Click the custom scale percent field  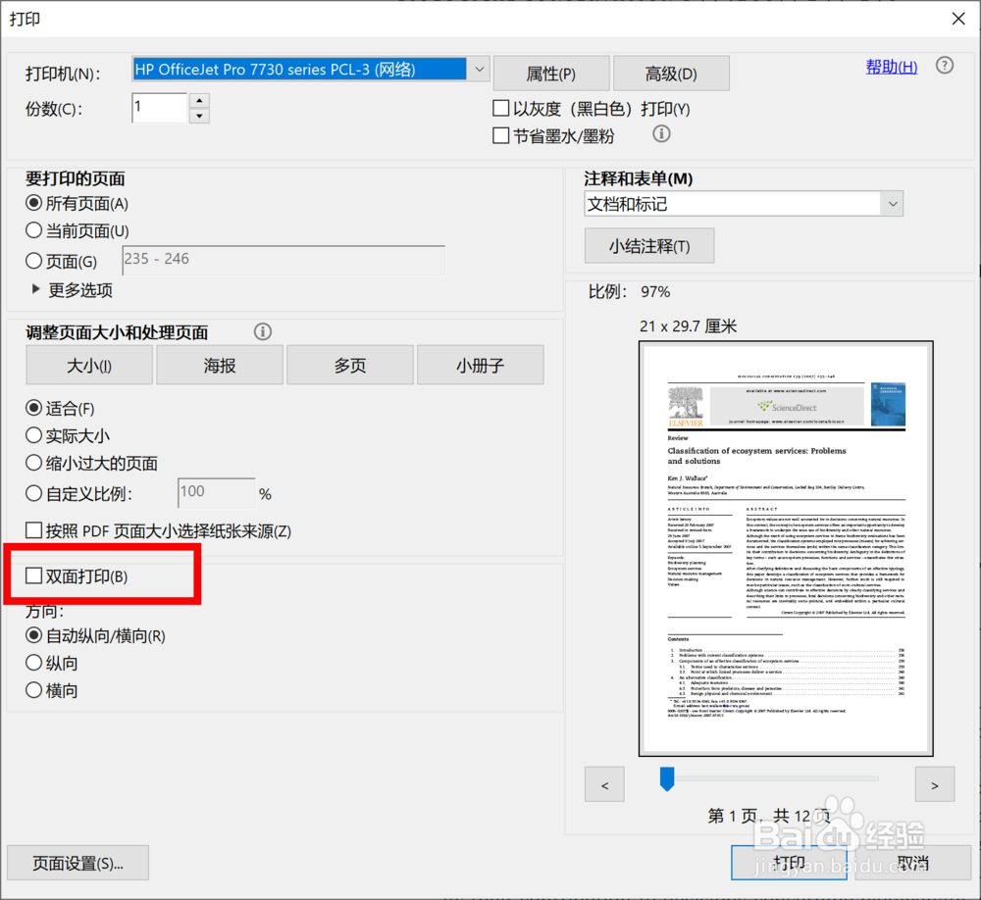pos(217,493)
